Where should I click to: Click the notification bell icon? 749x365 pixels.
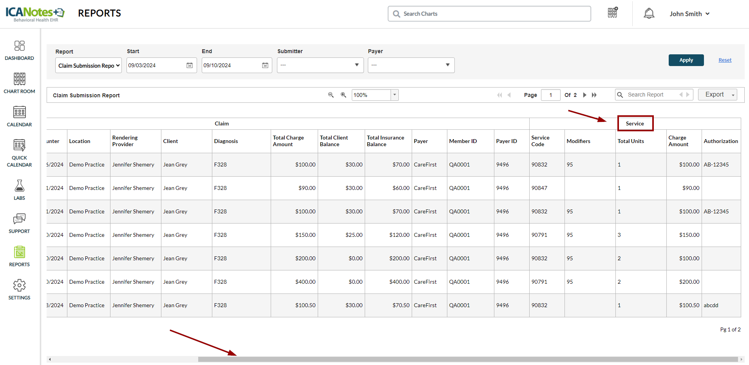coord(649,14)
